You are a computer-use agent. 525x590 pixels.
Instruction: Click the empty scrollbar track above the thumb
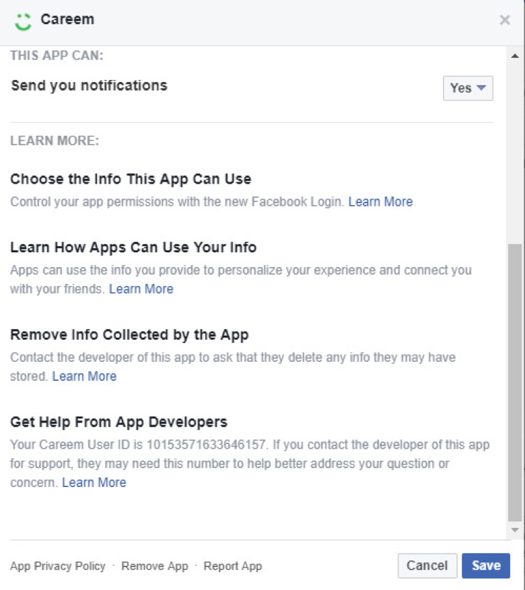pyautogui.click(x=515, y=148)
